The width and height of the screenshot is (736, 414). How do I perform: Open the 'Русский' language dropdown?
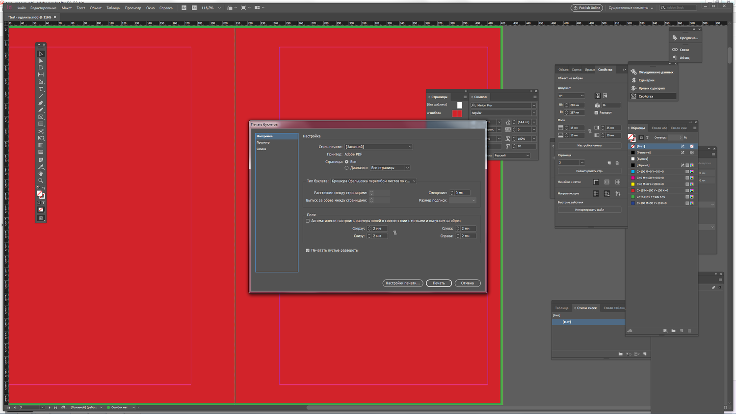click(512, 155)
